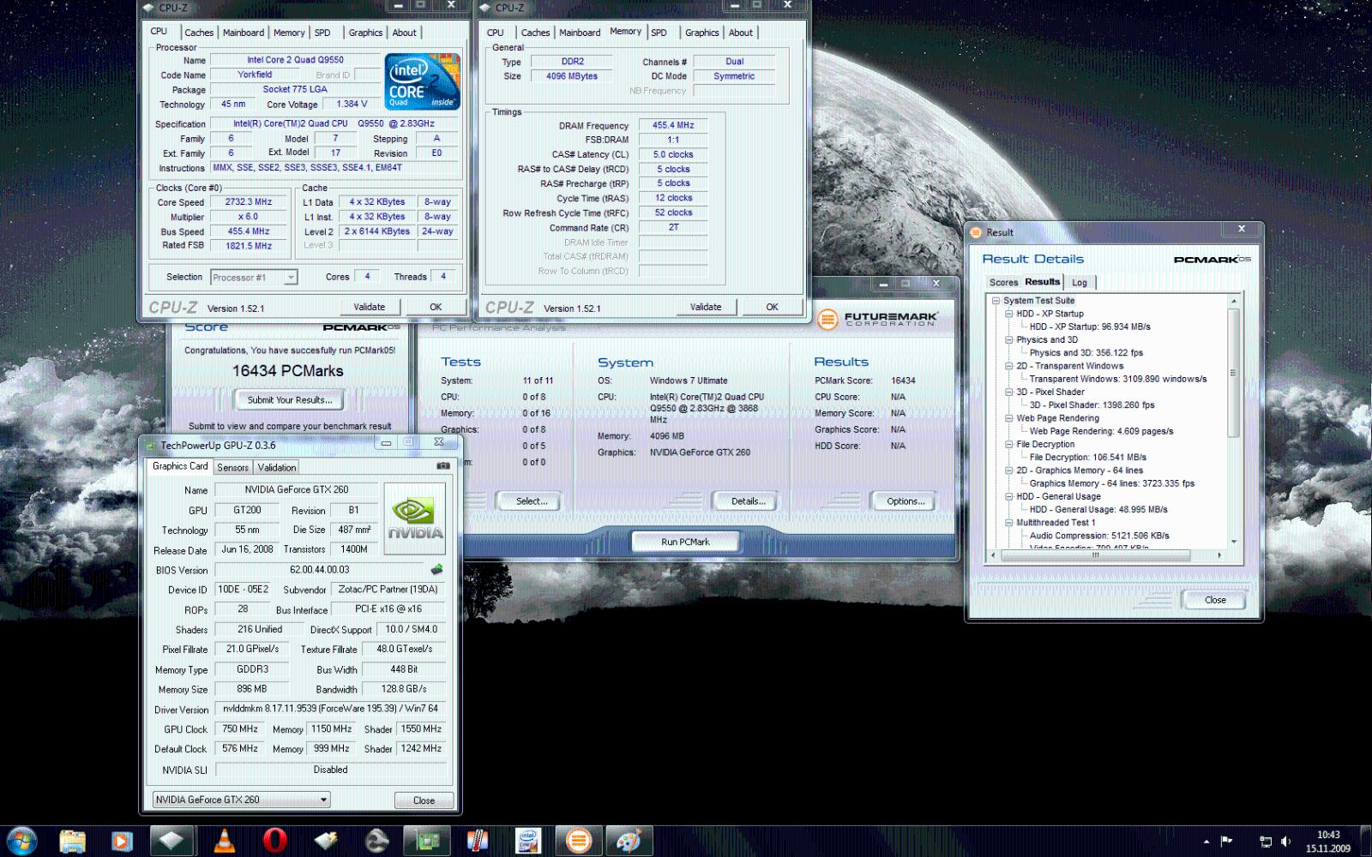This screenshot has width=1372, height=857.
Task: Open Graphics tab in right CPU-Z window
Action: pos(701,33)
